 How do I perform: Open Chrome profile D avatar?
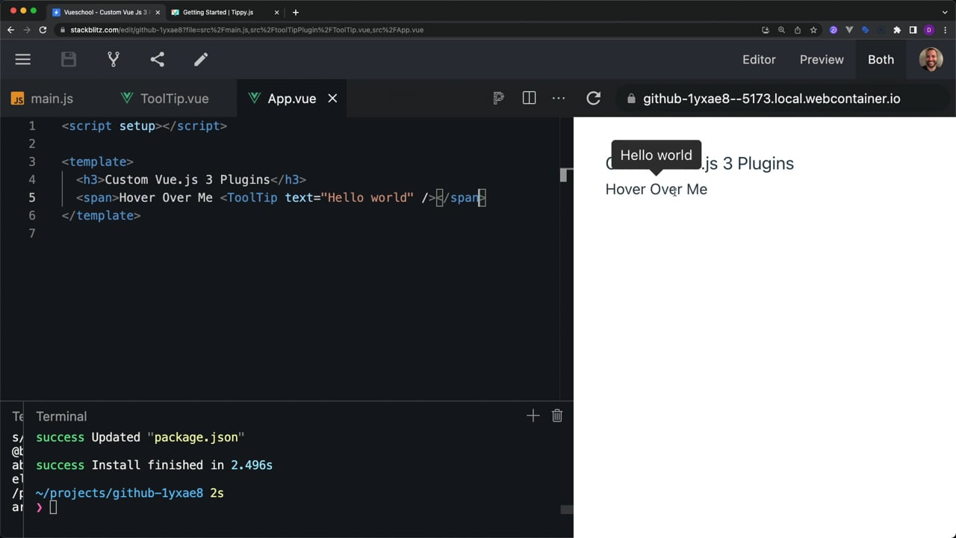pos(929,30)
